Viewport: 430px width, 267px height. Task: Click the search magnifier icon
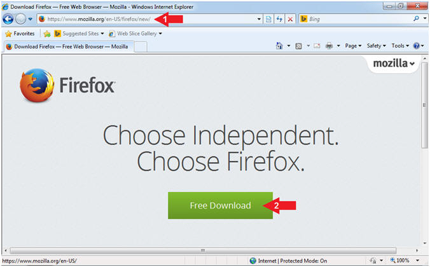[416, 18]
